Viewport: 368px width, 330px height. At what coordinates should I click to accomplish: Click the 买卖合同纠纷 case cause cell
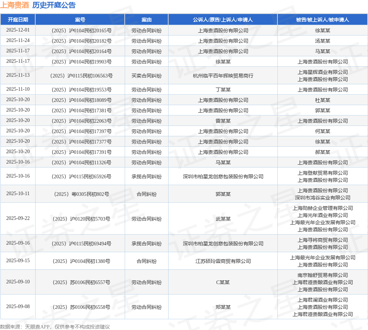click(147, 76)
